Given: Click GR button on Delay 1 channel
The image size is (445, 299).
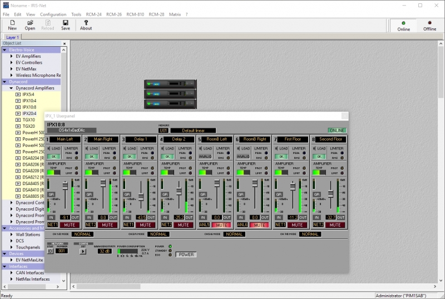Looking at the screenshot, I should tap(127, 195).
